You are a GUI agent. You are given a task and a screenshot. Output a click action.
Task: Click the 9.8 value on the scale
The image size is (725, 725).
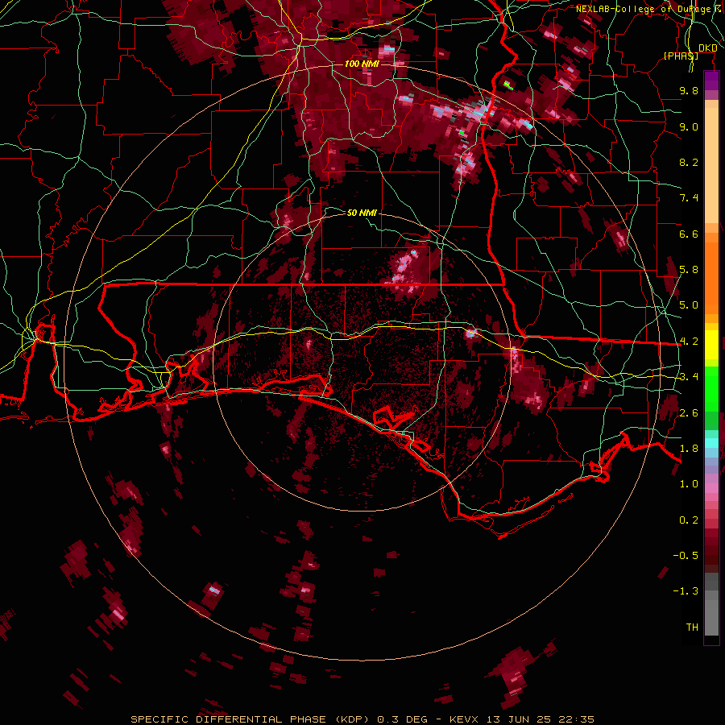coord(689,90)
